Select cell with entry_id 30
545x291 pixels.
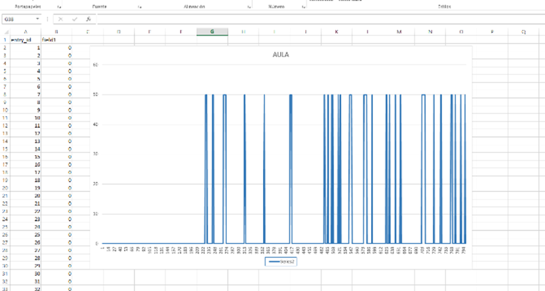coord(26,274)
